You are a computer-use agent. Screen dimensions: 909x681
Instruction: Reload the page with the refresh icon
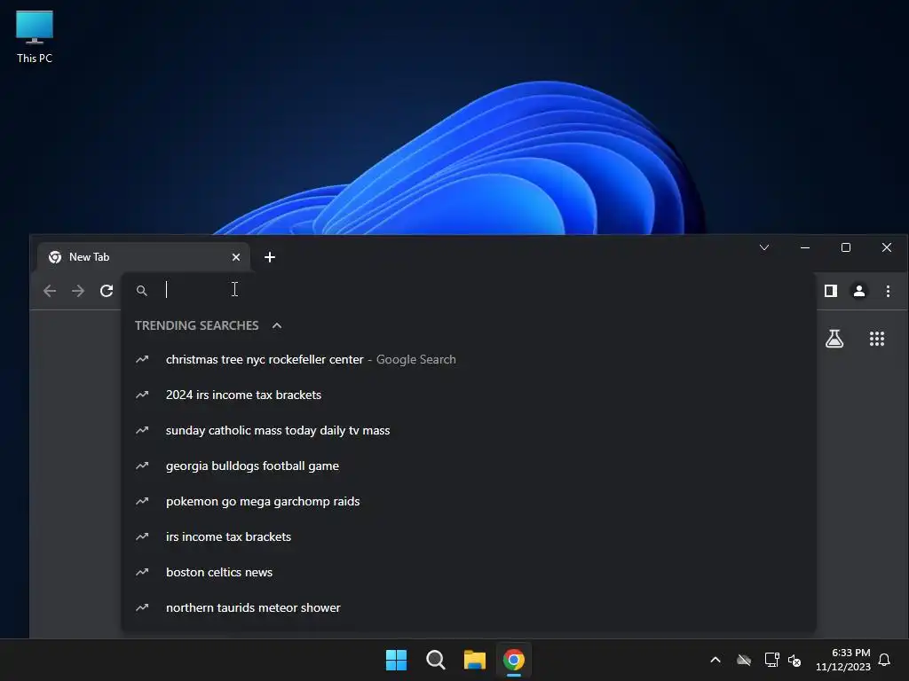(107, 291)
